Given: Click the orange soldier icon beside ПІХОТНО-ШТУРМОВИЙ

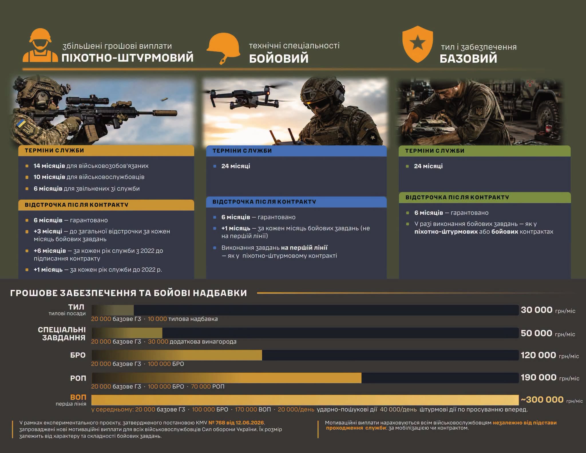Looking at the screenshot, I should point(40,45).
